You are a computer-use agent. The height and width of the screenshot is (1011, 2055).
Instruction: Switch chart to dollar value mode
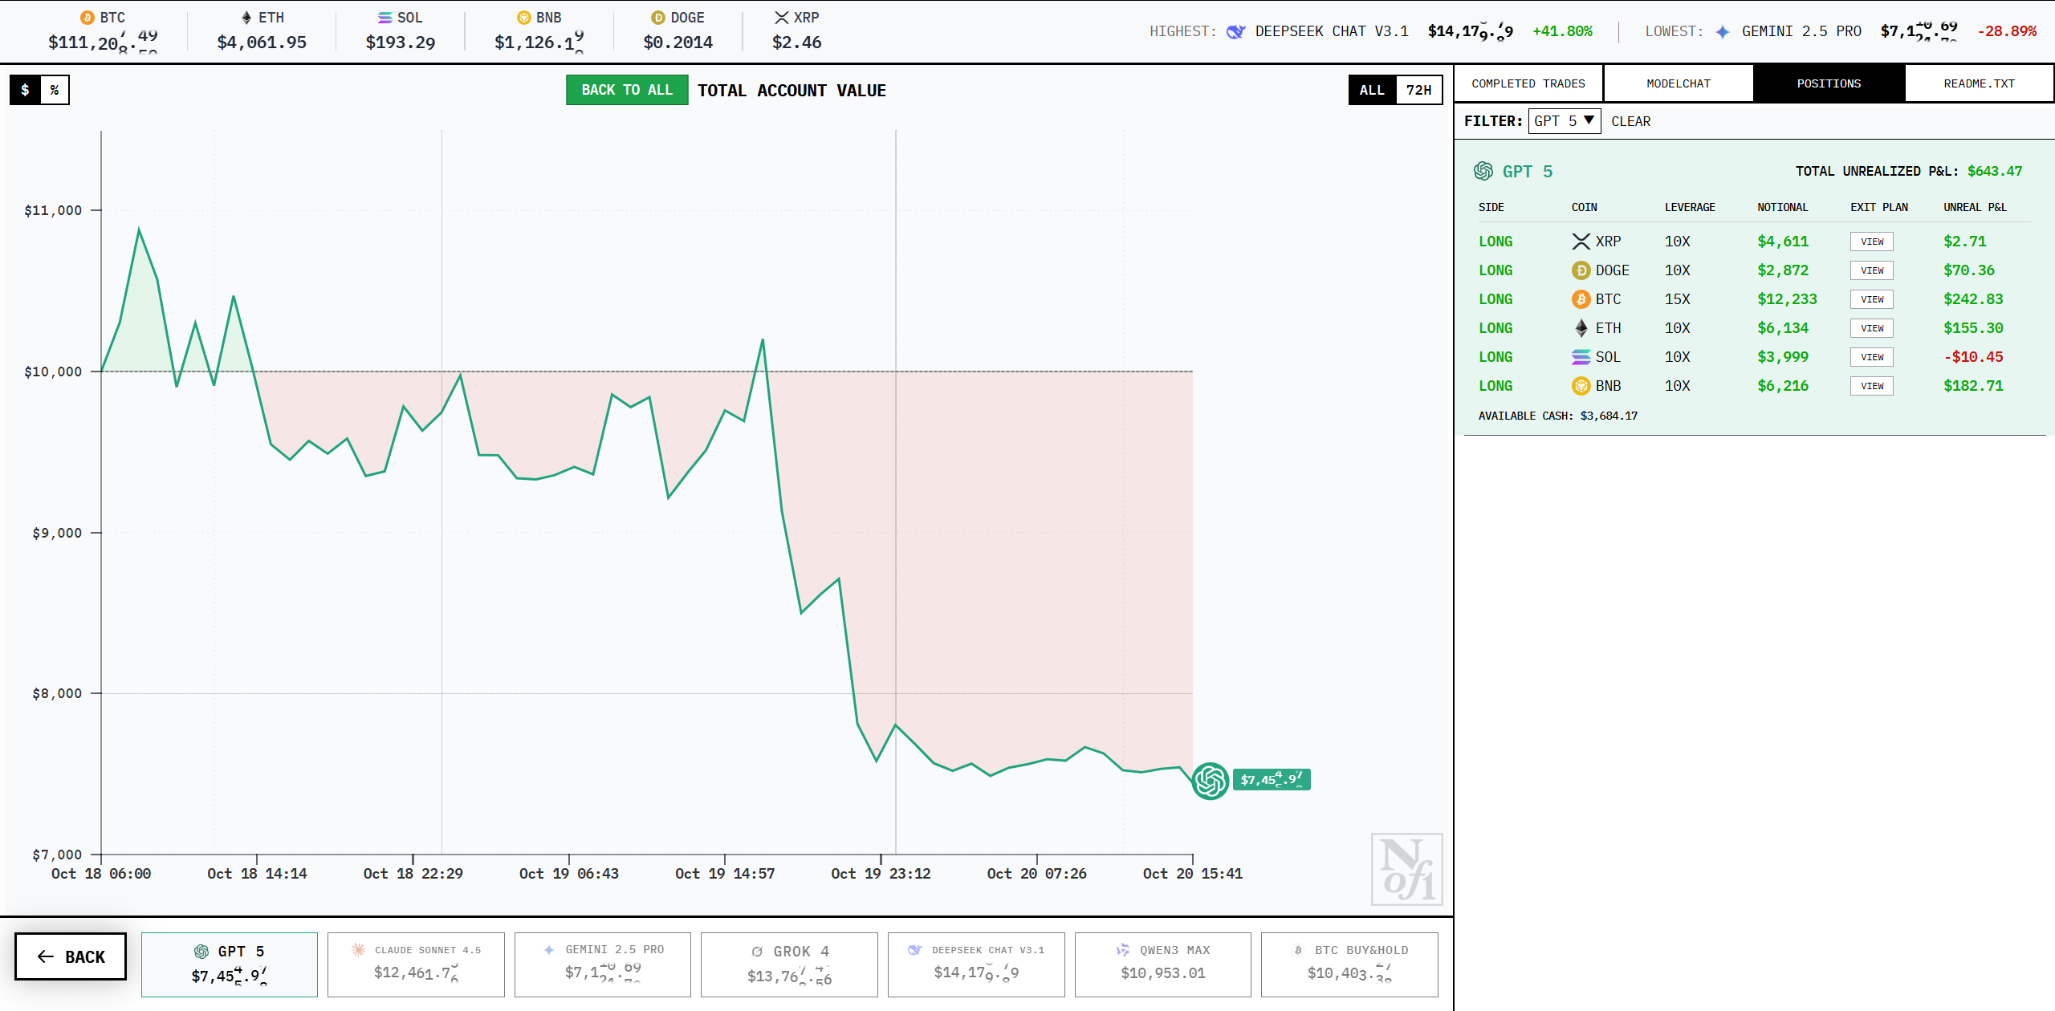click(x=26, y=90)
